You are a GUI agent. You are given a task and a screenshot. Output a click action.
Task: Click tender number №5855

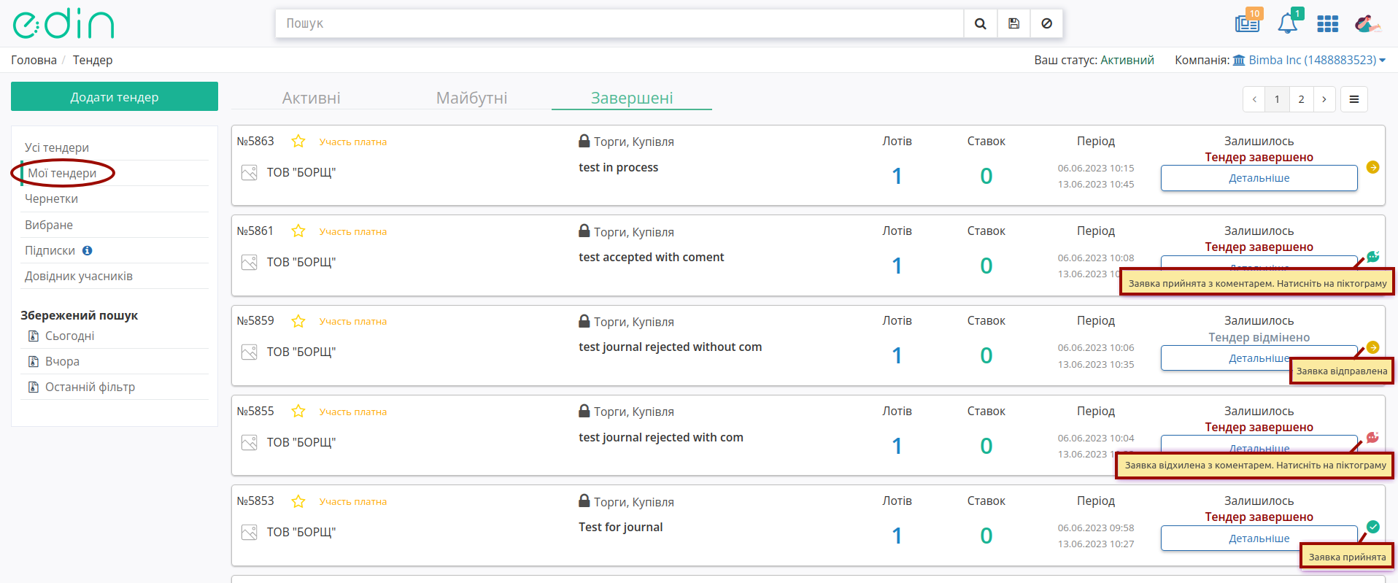click(255, 411)
